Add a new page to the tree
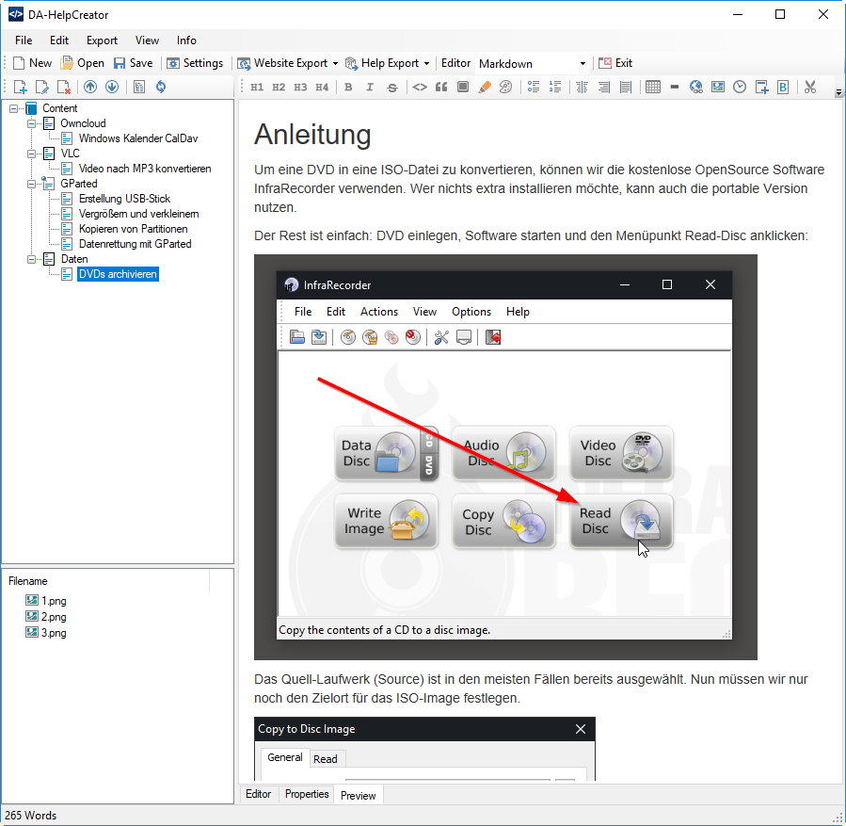 [20, 87]
